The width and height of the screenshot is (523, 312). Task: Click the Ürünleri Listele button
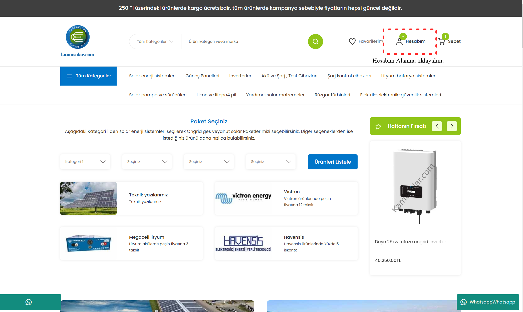[x=333, y=162]
